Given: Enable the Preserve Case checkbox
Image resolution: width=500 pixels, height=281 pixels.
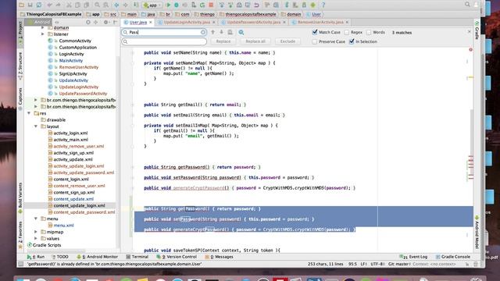Looking at the screenshot, I should pyautogui.click(x=315, y=41).
